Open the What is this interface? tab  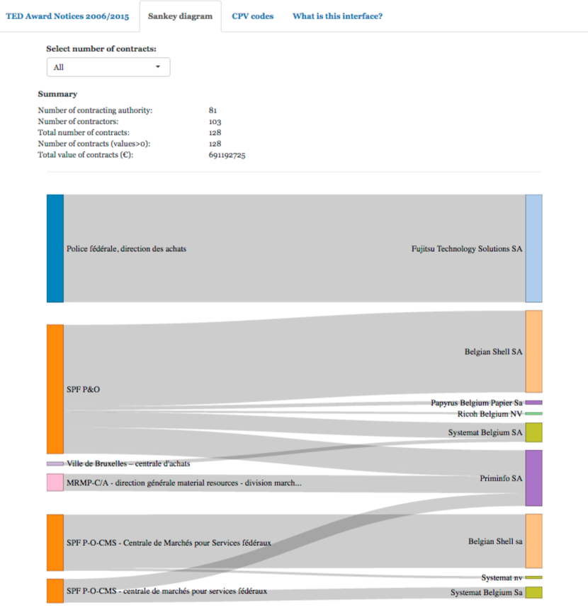pyautogui.click(x=338, y=16)
